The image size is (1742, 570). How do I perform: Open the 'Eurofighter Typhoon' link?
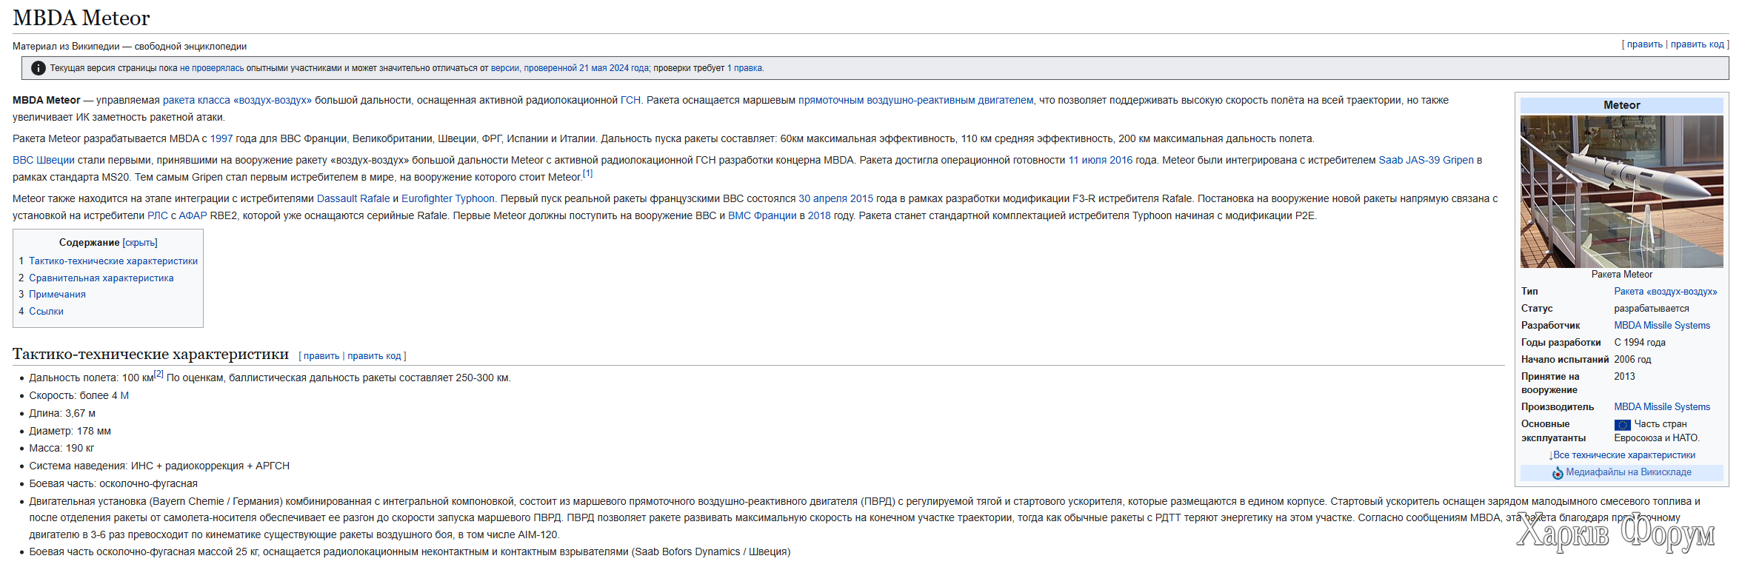448,198
